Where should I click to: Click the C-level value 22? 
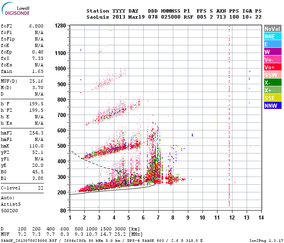[x=41, y=188]
